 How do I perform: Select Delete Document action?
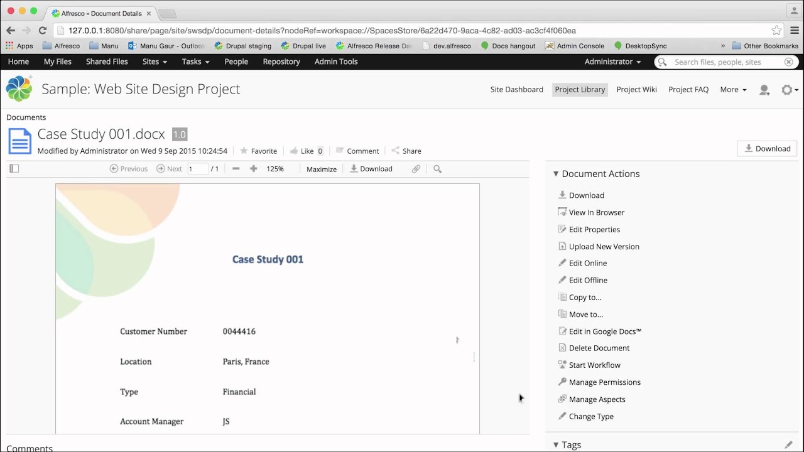click(x=594, y=348)
